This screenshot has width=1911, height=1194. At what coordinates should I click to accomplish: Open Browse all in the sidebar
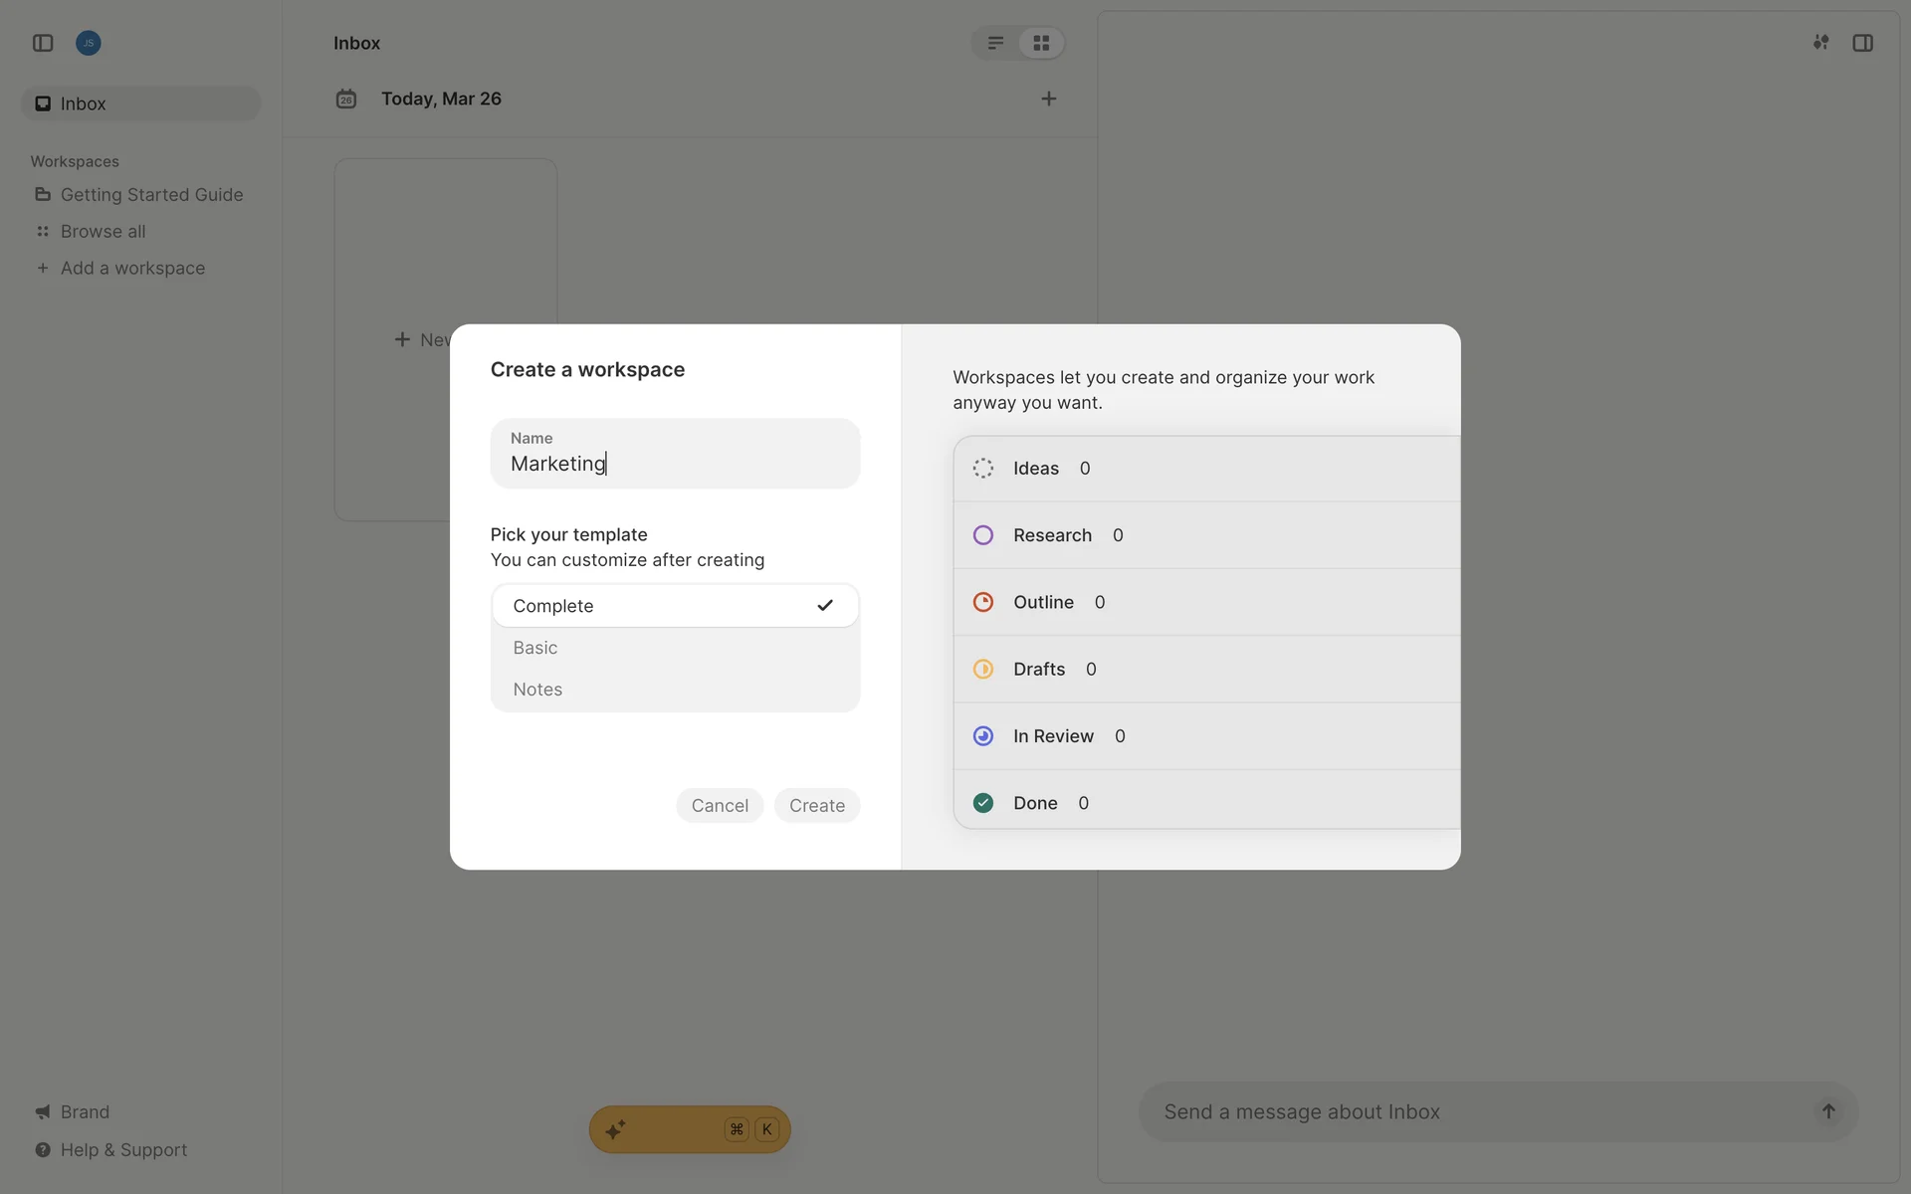[103, 232]
